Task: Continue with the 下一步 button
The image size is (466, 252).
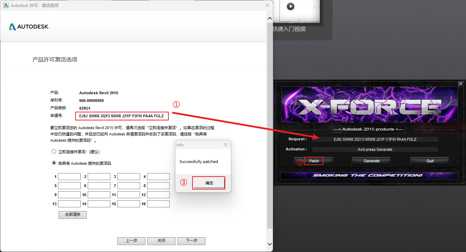Action: click(x=191, y=241)
